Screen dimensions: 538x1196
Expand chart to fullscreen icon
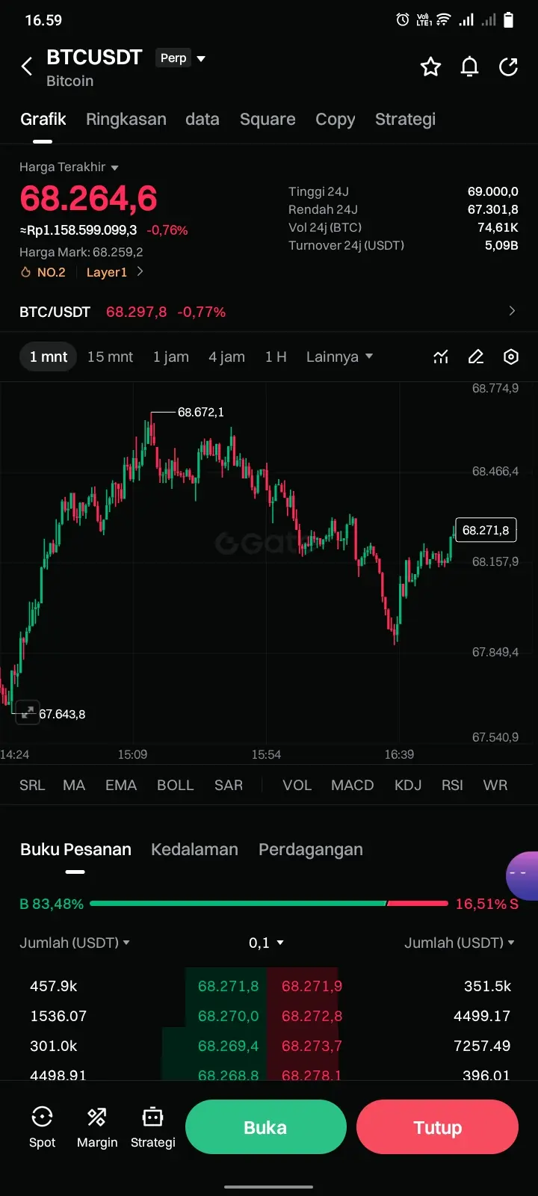[28, 712]
